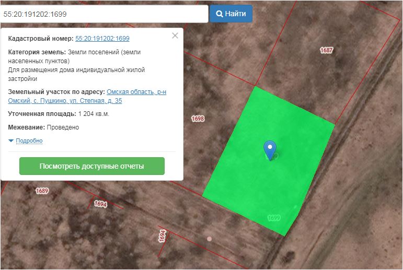403x270 pixels.
Task: Click the small pink dot on map
Action: (x=210, y=239)
